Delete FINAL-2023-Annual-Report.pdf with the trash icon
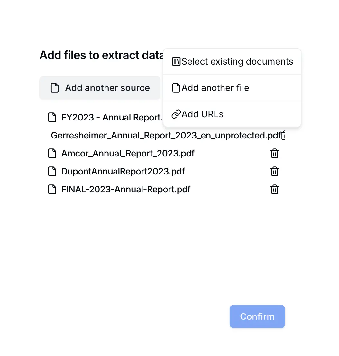The image size is (339, 356). (x=274, y=189)
